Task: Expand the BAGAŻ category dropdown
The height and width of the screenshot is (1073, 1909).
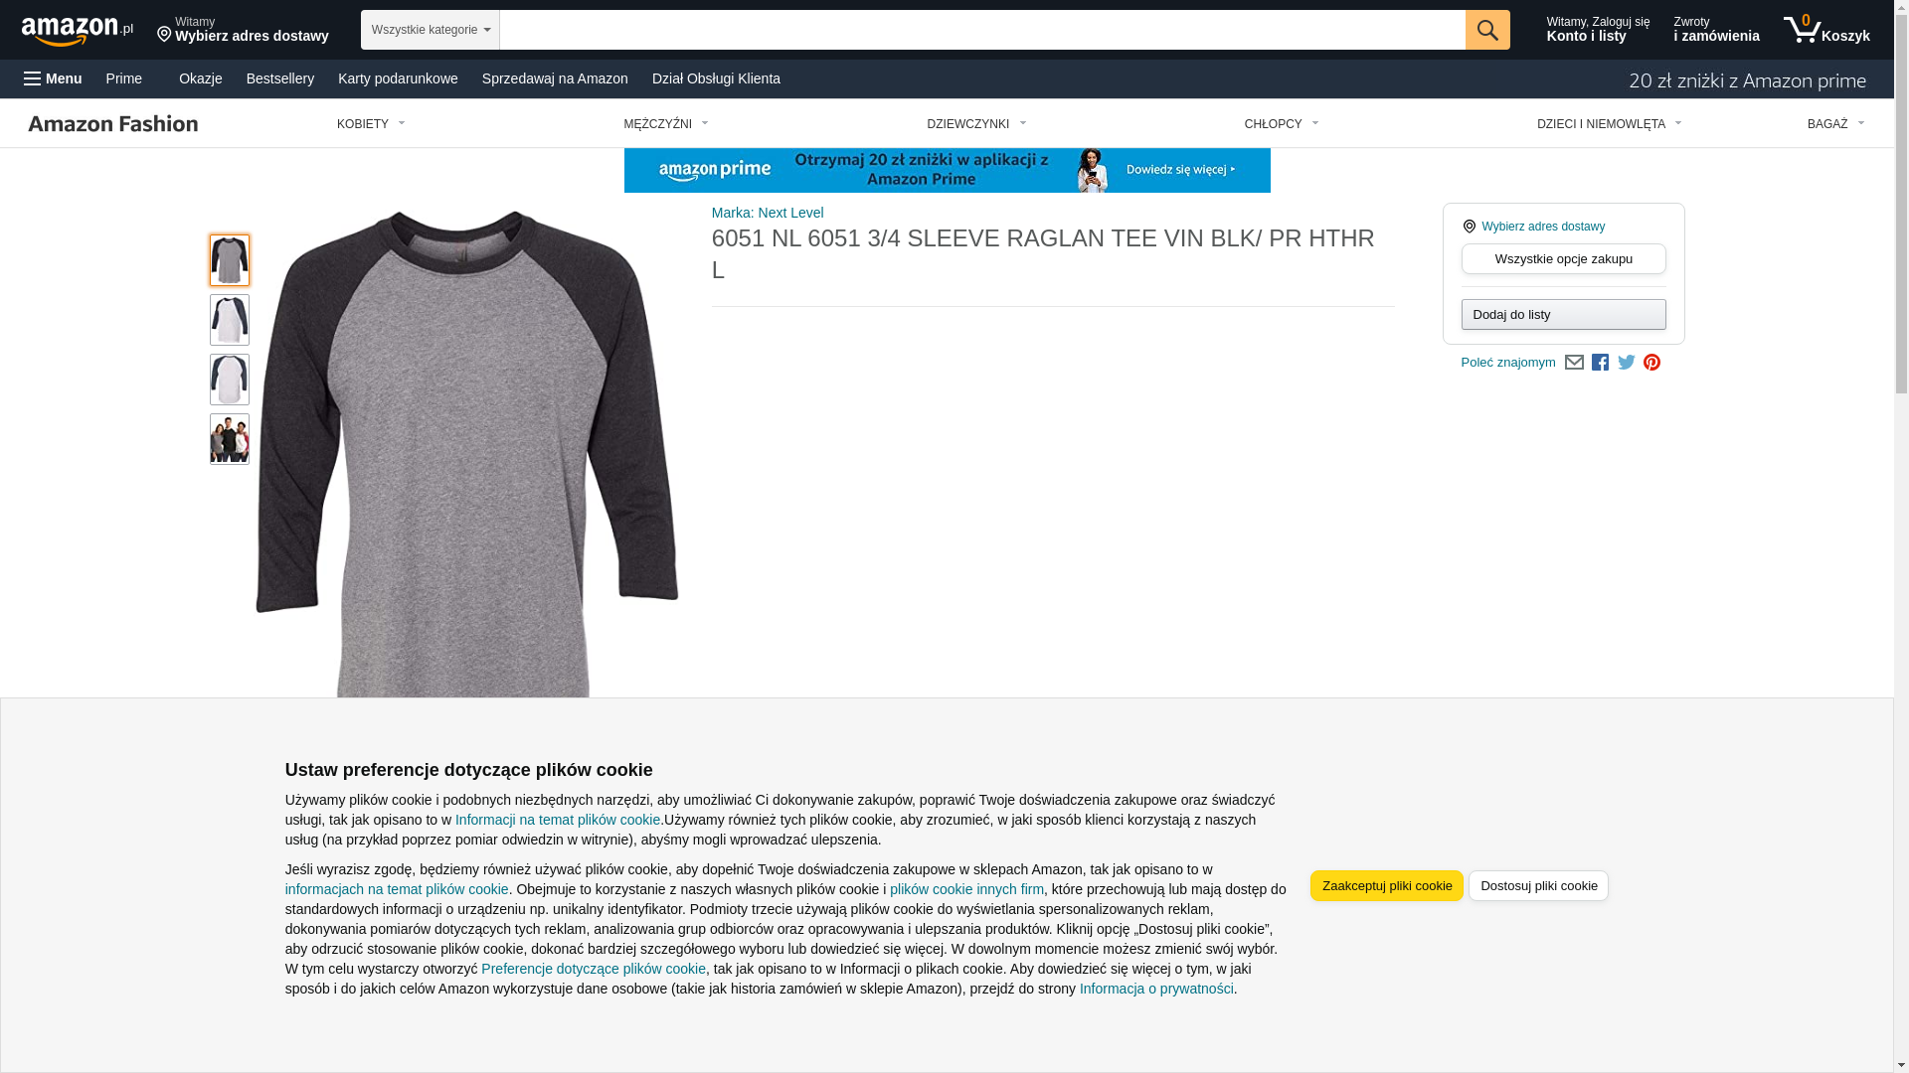Action: 1835,124
